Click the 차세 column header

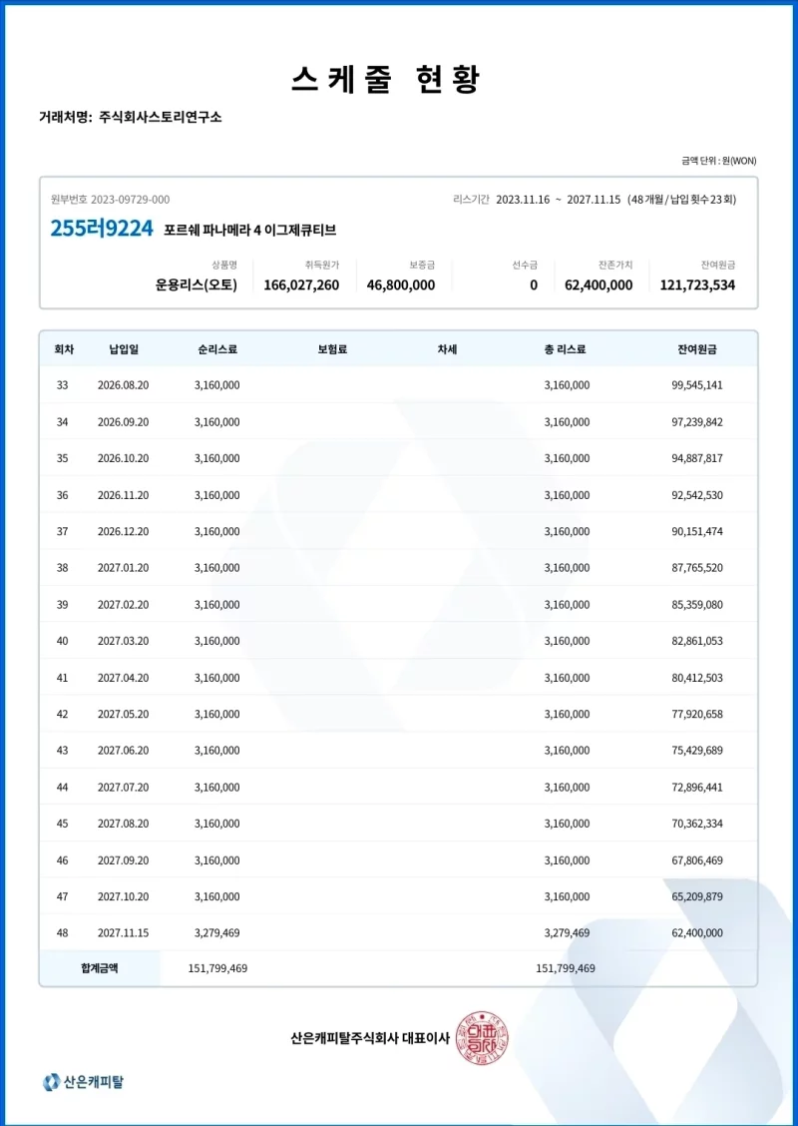447,349
